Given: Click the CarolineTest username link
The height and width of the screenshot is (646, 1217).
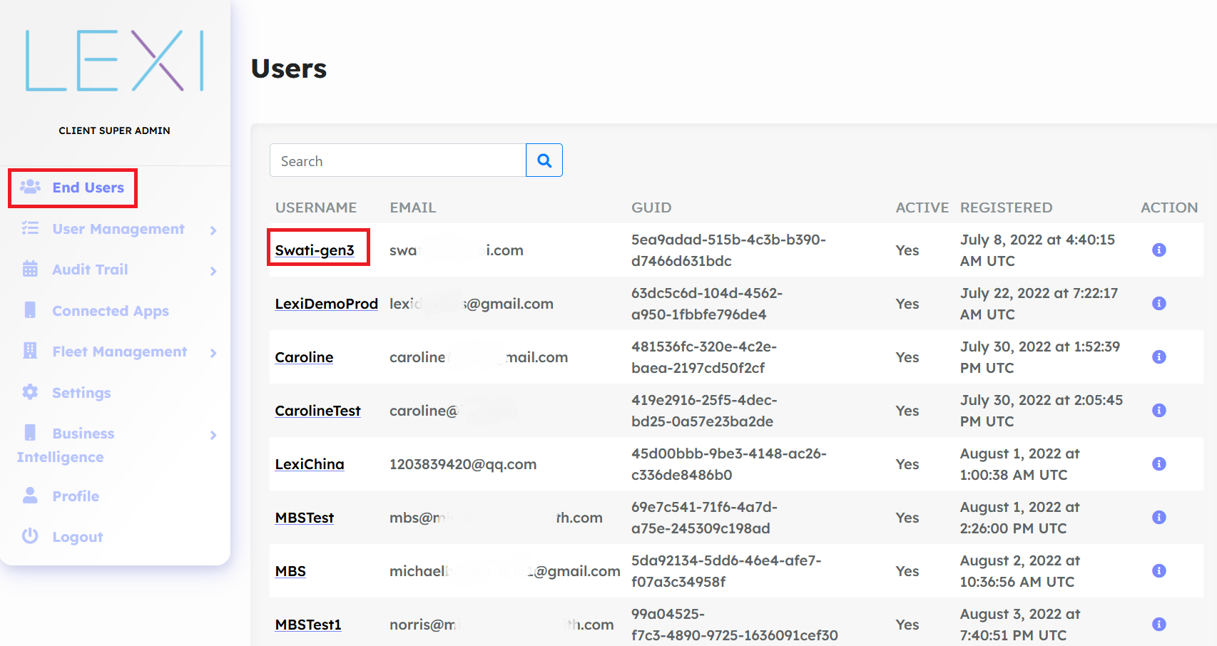Looking at the screenshot, I should pyautogui.click(x=317, y=411).
